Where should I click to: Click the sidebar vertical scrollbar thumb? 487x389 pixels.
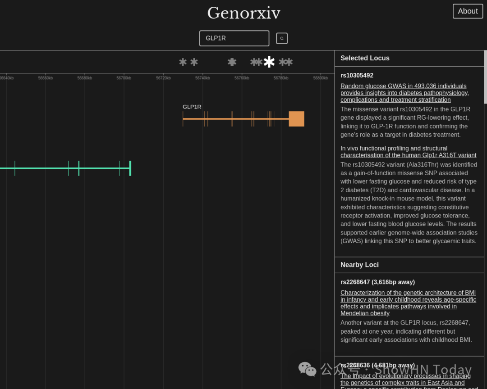[486, 77]
